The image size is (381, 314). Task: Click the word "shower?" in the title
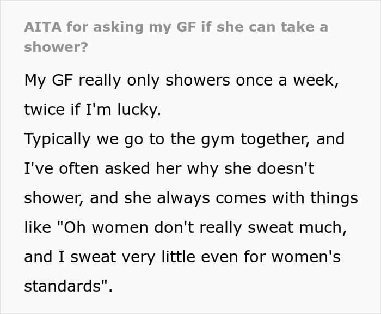pos(56,47)
